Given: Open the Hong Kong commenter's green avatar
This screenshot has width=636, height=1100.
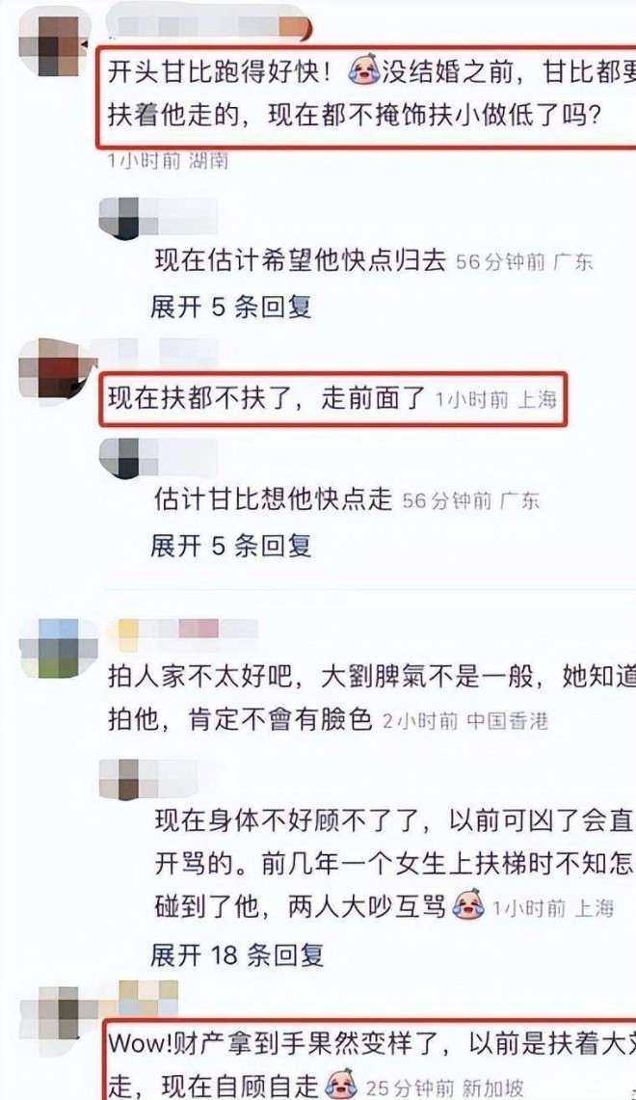Looking at the screenshot, I should click(x=58, y=648).
